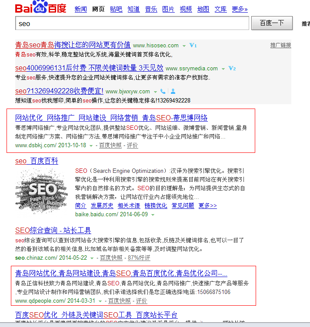Viewport: 310px width, 327px height.
Task: Expand the dropdown arrow after www.hisoseo.com
Action: [x=184, y=46]
